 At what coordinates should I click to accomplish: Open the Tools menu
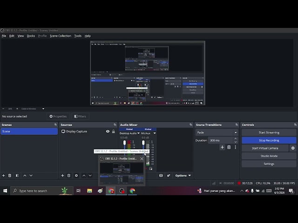(78, 36)
